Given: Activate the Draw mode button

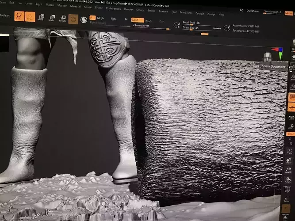Looking at the screenshot, I should click(x=30, y=17).
